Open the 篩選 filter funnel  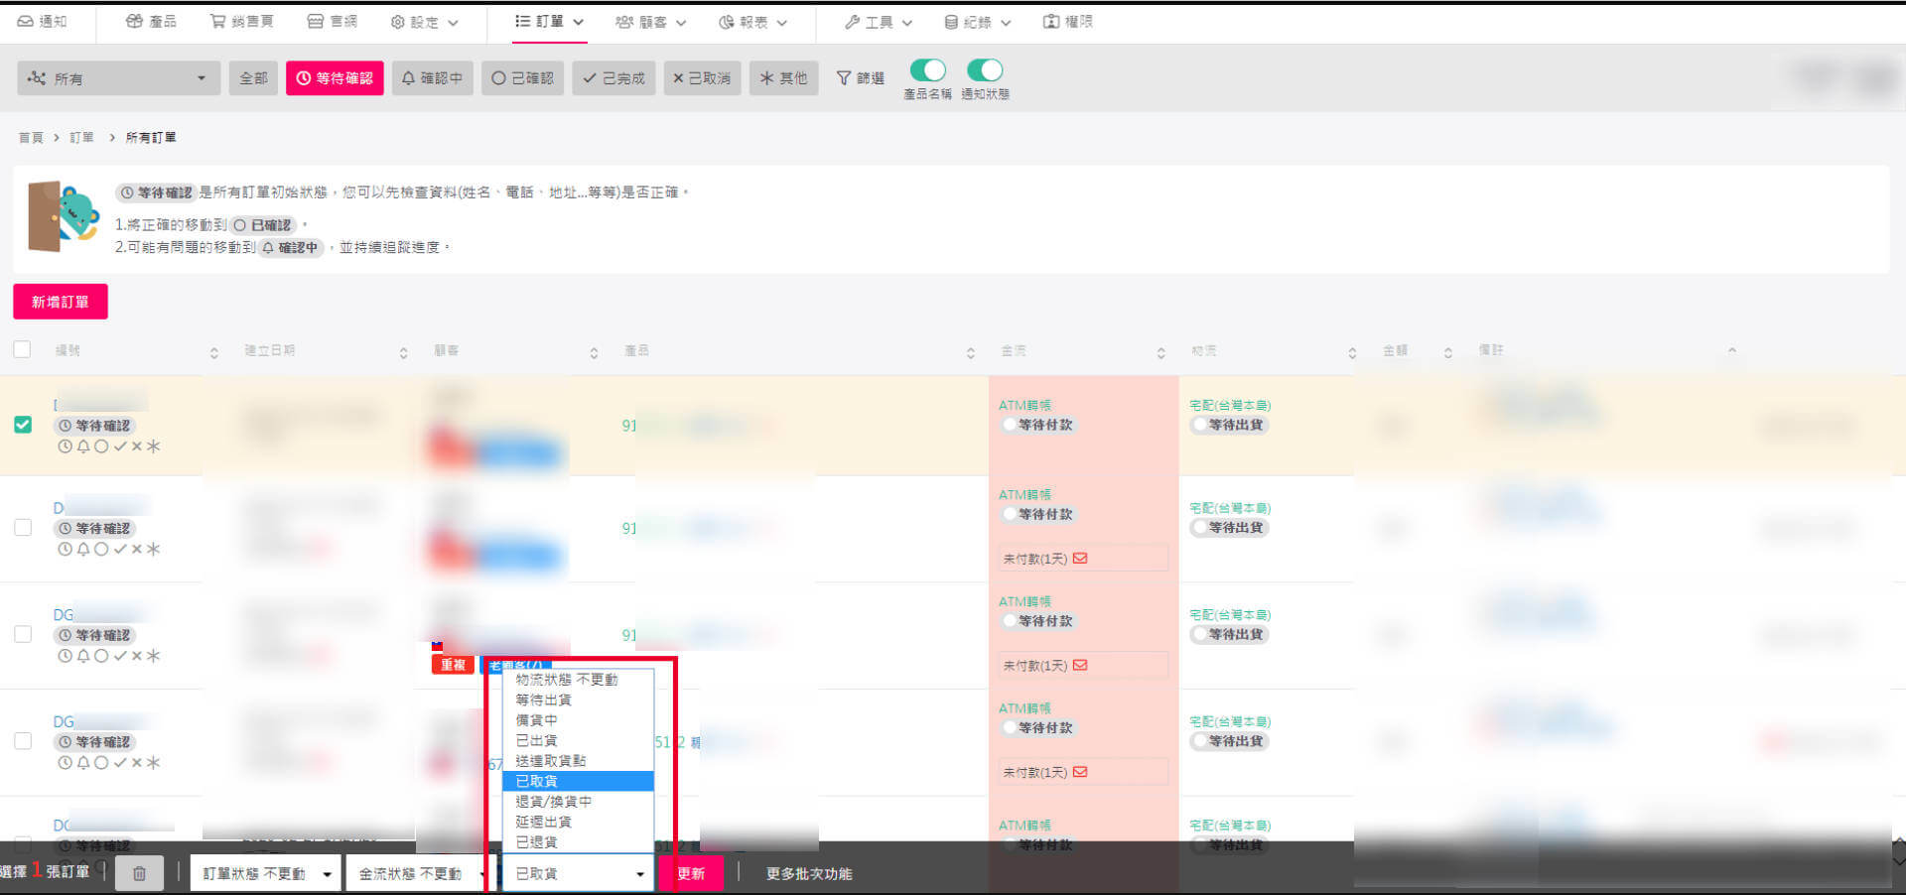click(x=859, y=77)
